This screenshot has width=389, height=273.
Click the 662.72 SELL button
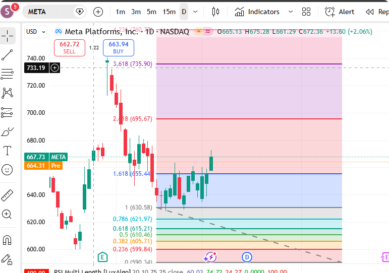pyautogui.click(x=70, y=47)
